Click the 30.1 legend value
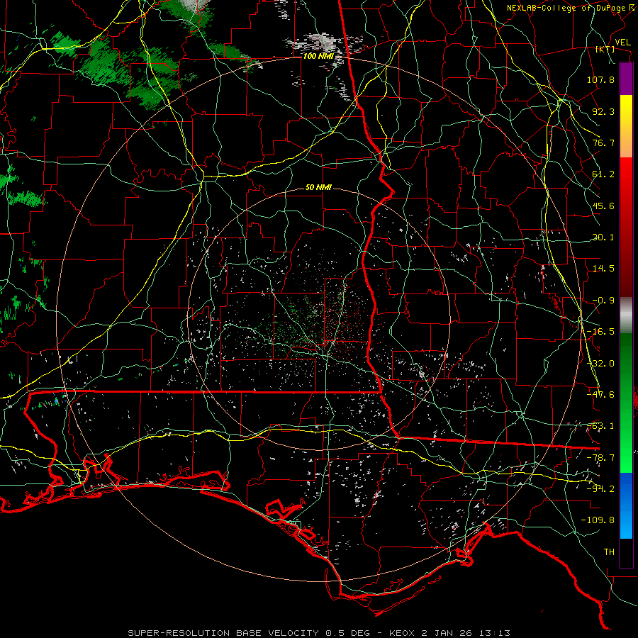This screenshot has width=638, height=638. (603, 237)
